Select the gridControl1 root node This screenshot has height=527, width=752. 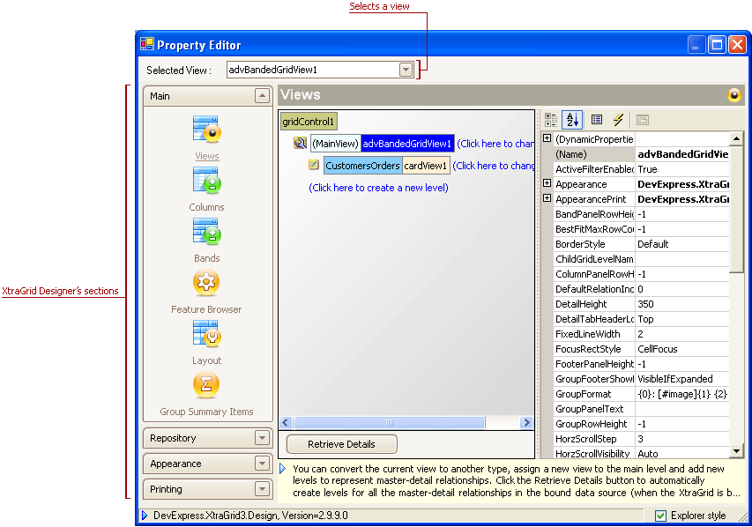click(x=309, y=122)
